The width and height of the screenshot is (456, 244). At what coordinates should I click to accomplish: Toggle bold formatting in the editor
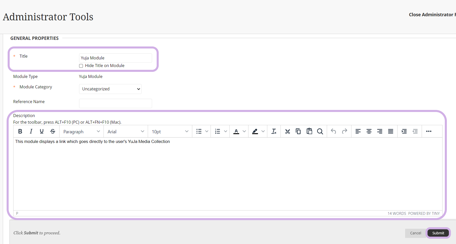pyautogui.click(x=20, y=131)
